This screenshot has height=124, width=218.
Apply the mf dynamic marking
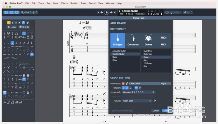pyautogui.click(x=20, y=54)
